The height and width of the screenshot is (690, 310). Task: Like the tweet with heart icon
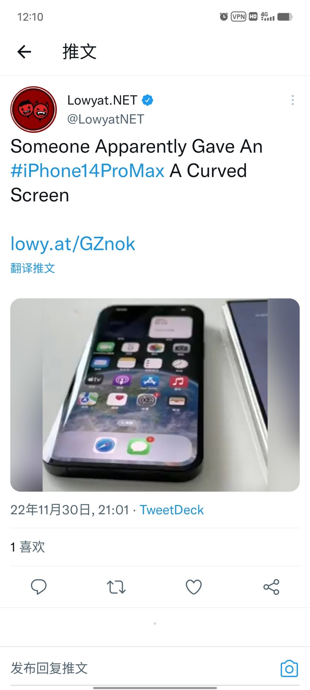pos(194,587)
